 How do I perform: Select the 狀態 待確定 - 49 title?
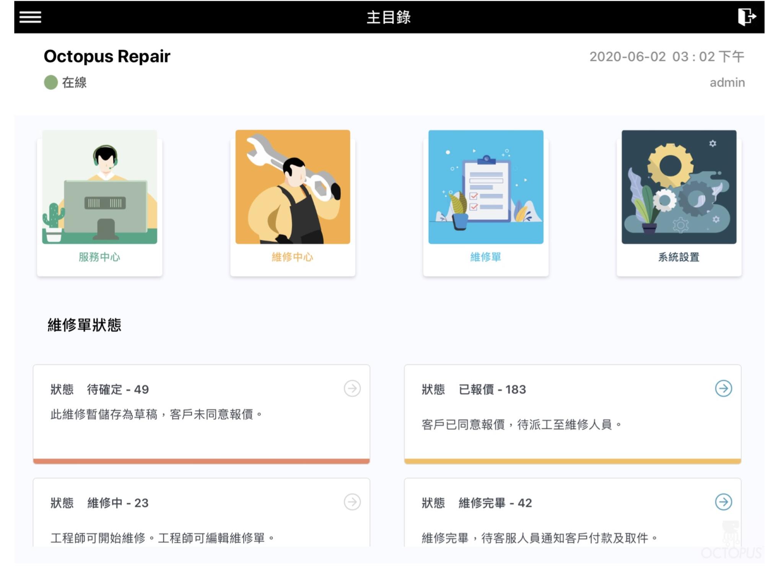pyautogui.click(x=99, y=389)
